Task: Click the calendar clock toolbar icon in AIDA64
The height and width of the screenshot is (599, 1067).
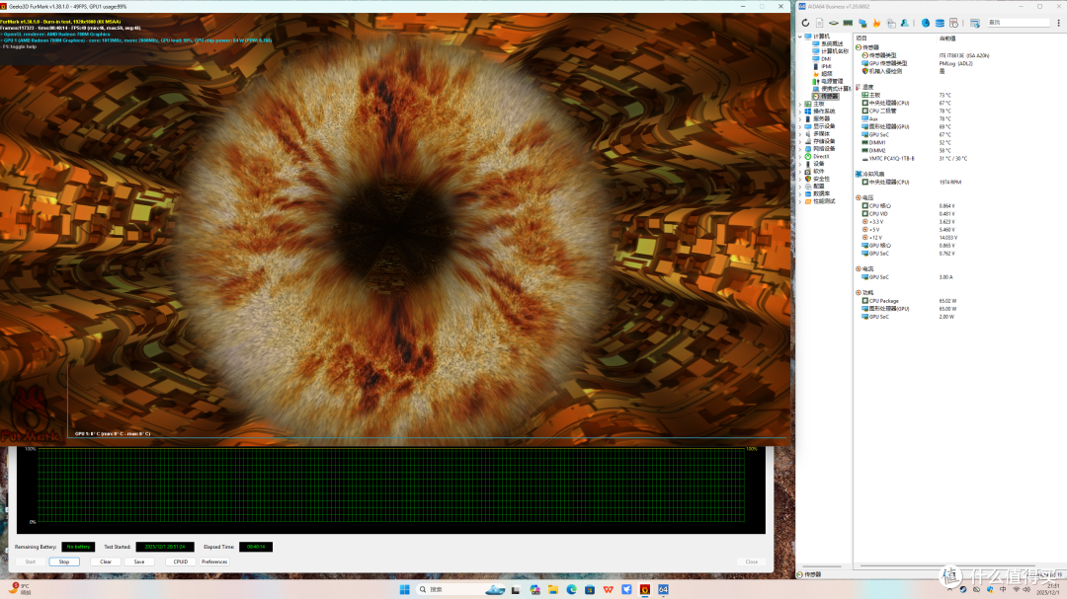Action: coord(954,23)
